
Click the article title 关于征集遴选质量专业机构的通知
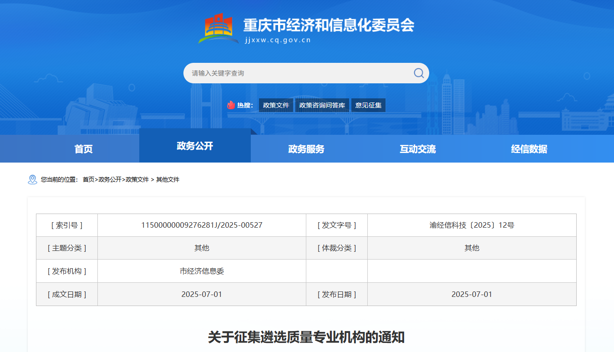306,337
